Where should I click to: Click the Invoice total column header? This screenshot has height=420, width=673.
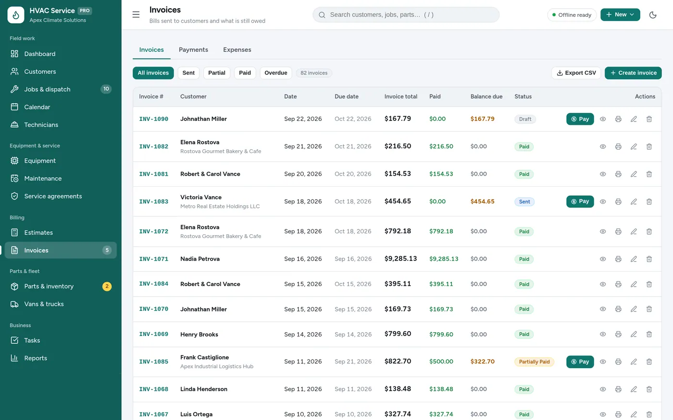click(401, 96)
